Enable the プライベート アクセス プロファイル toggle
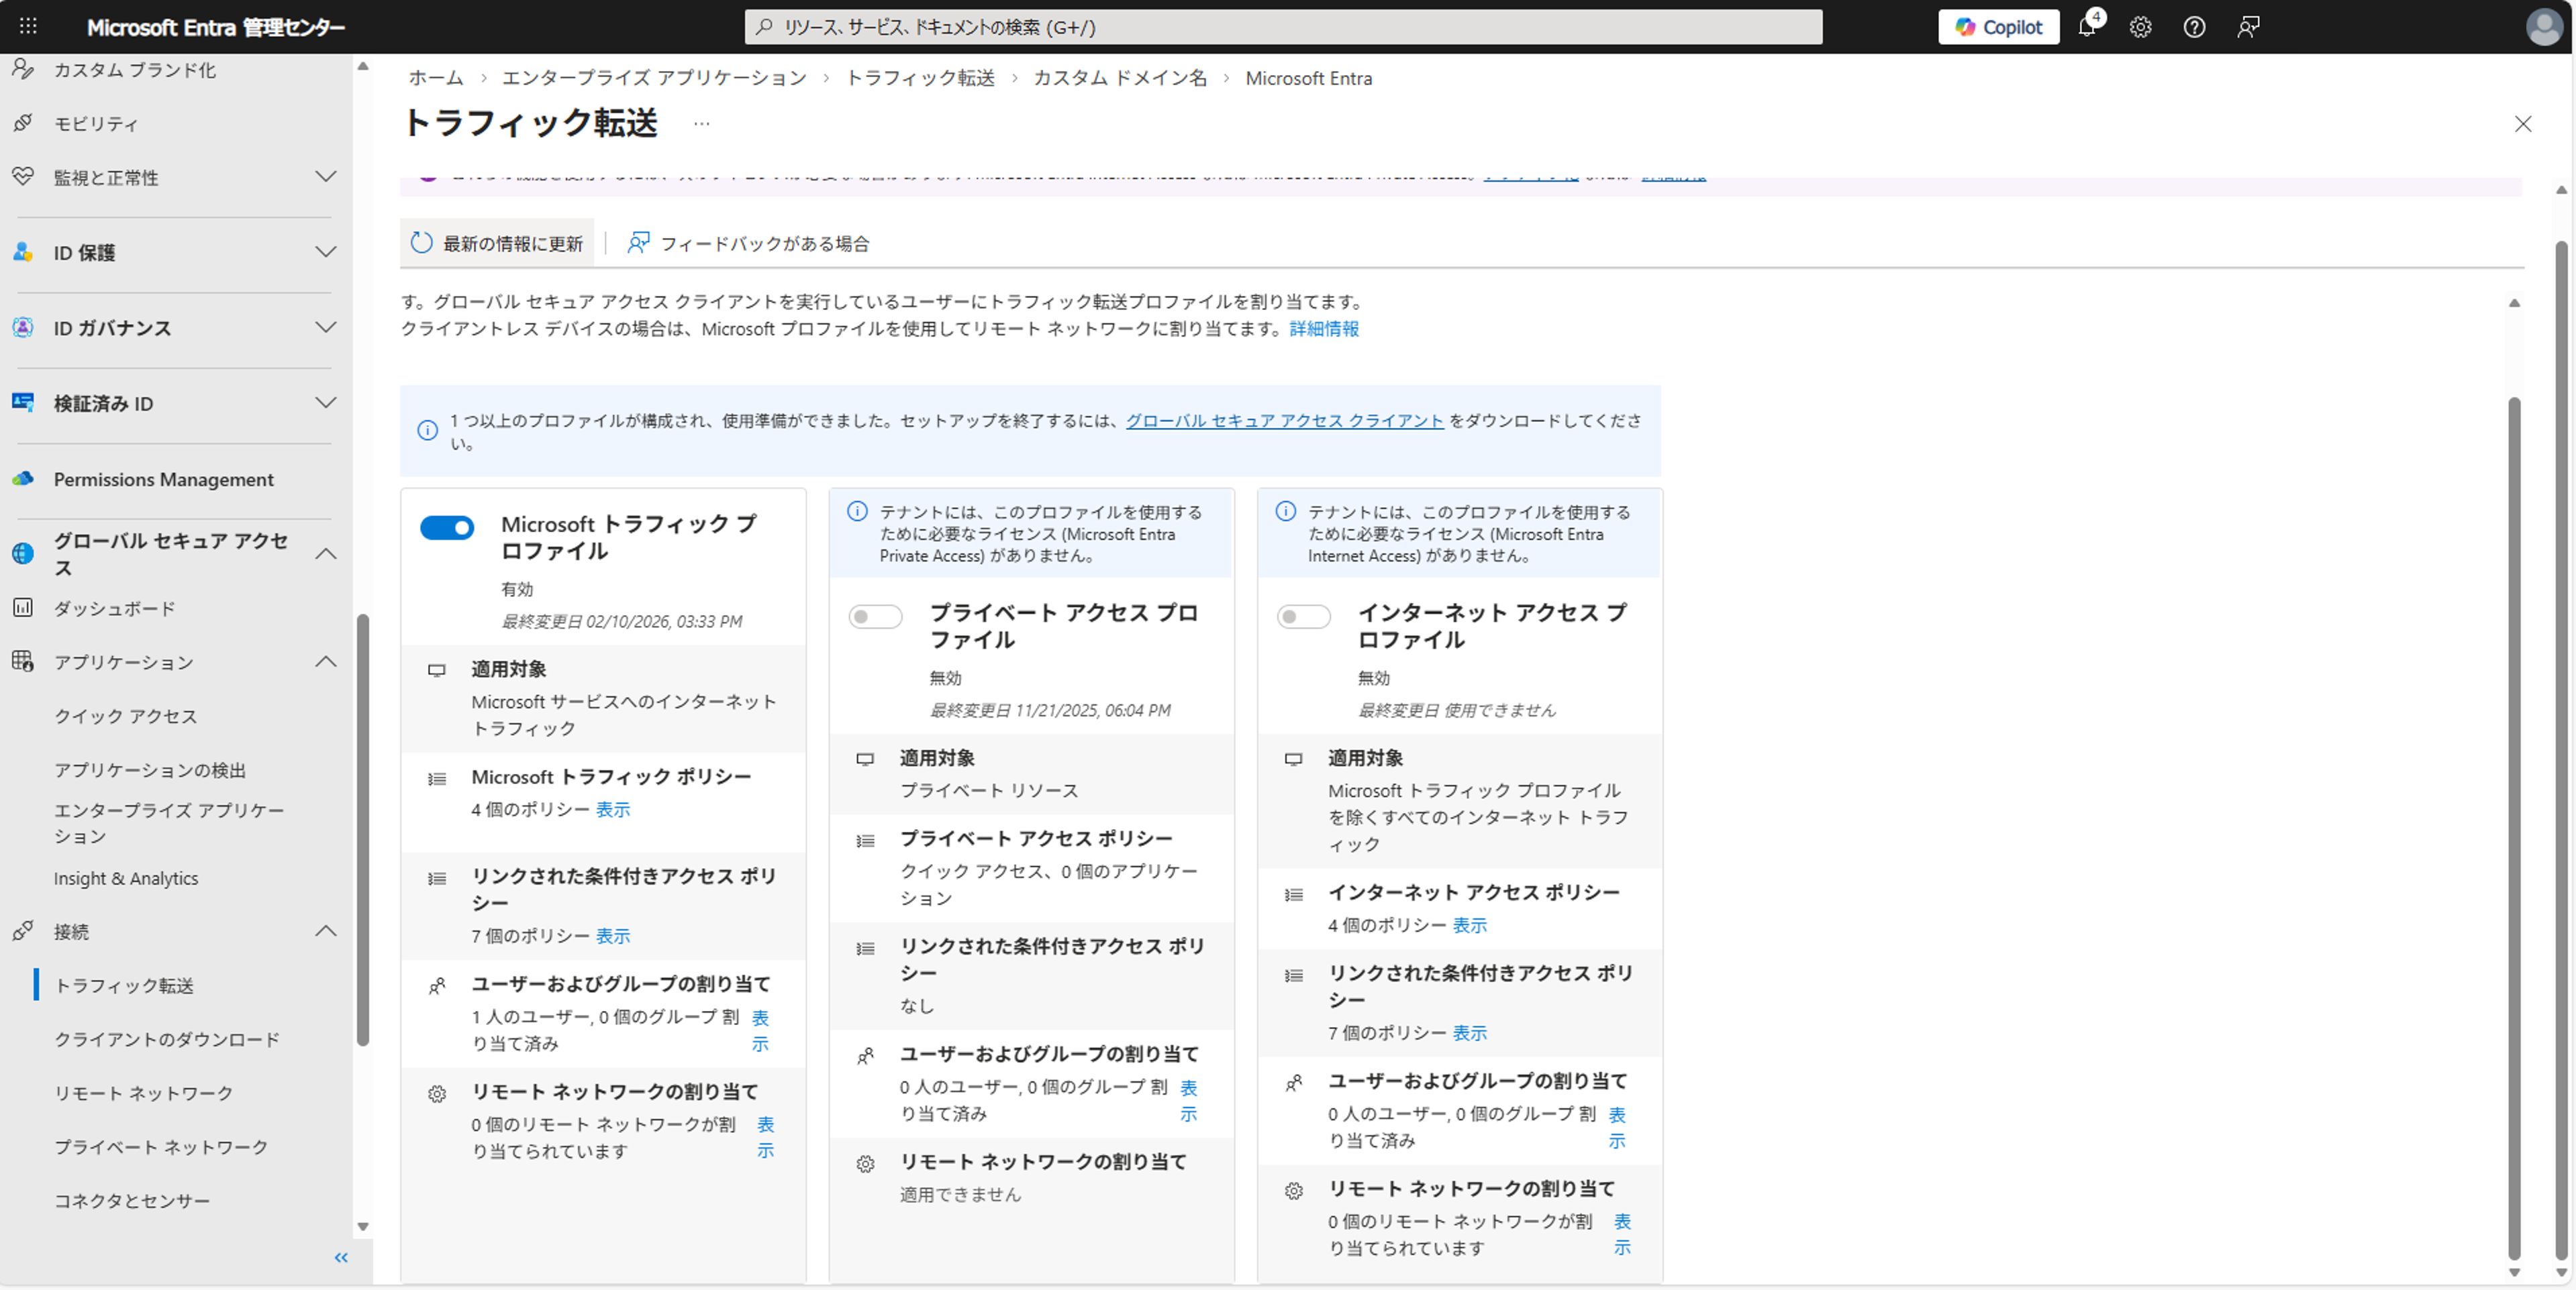The image size is (2576, 1290). 875,616
